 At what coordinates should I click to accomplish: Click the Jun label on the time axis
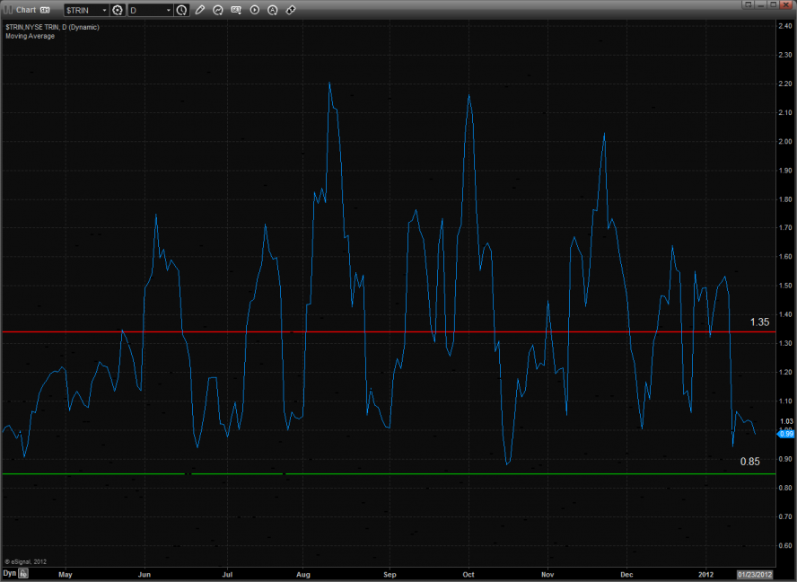[x=145, y=575]
